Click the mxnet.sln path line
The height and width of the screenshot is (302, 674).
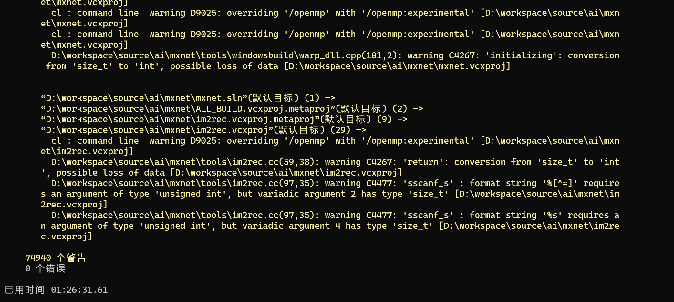point(188,98)
